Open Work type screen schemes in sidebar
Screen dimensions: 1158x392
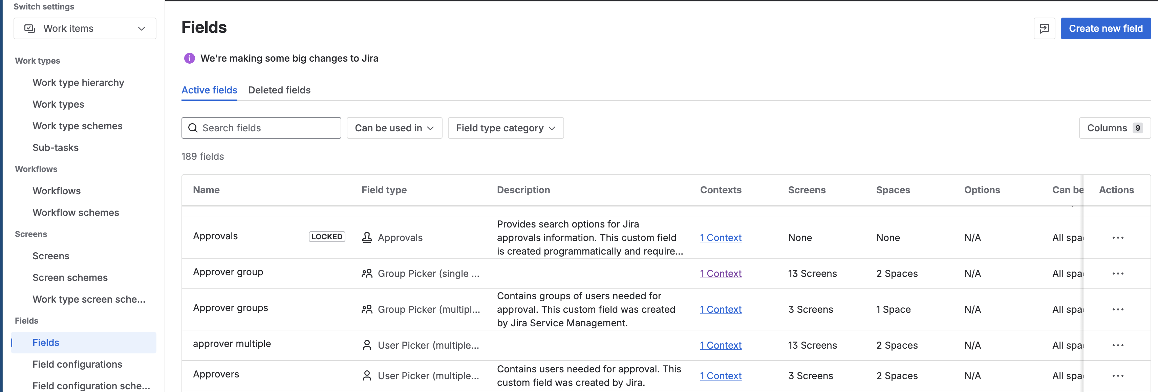click(89, 299)
